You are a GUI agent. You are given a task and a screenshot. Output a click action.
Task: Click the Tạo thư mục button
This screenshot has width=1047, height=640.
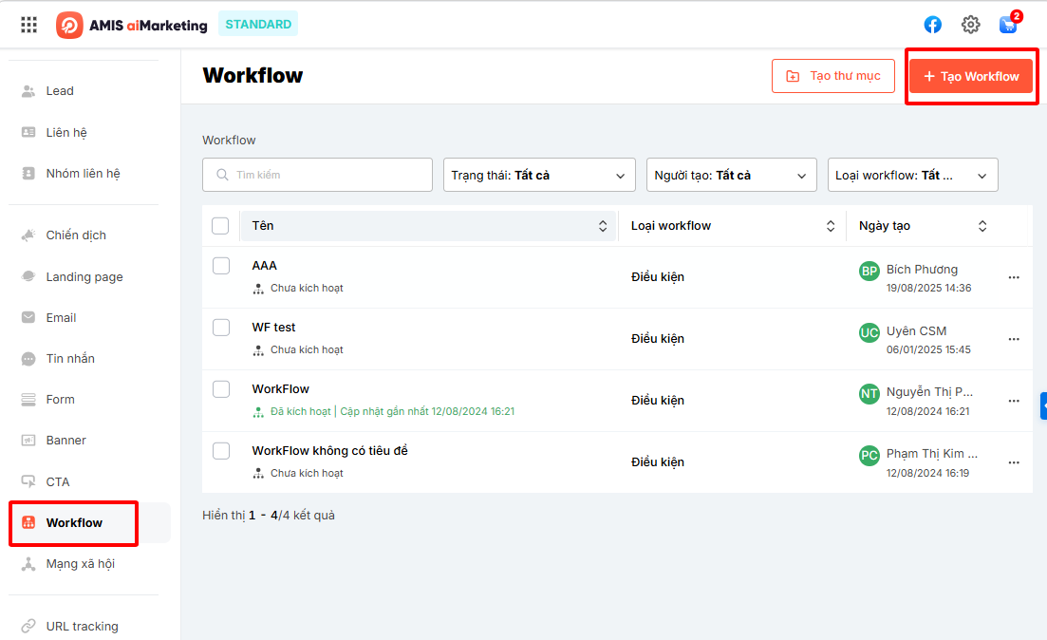[x=833, y=76]
